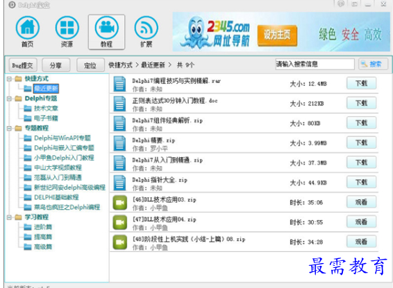Viewport: 393px width, 288px height.
Task: Open 中山大学视频教程 folder
Action: [x=58, y=168]
